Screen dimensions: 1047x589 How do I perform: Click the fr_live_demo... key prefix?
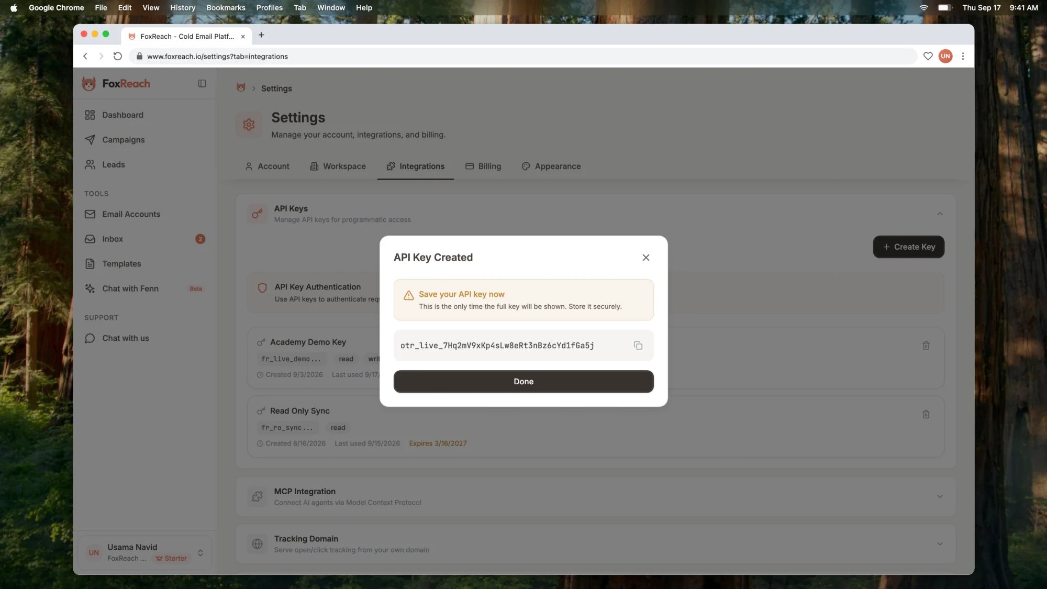pos(291,359)
